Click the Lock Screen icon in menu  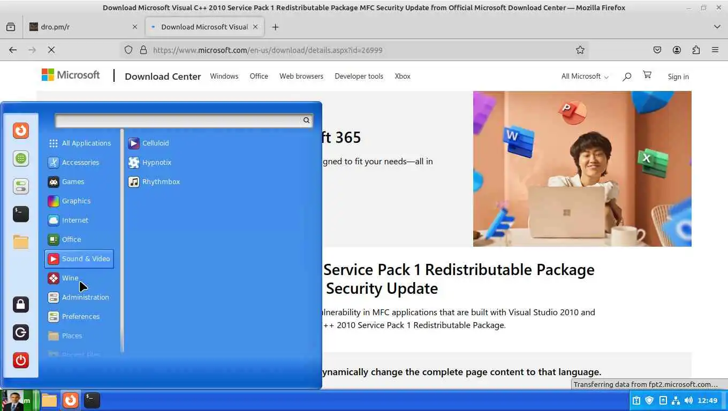pos(20,305)
